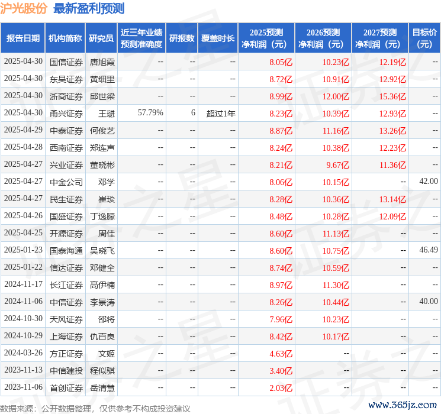This screenshot has height=414, width=441.
Task: Click the 研究员 column header
Action: pyautogui.click(x=101, y=38)
